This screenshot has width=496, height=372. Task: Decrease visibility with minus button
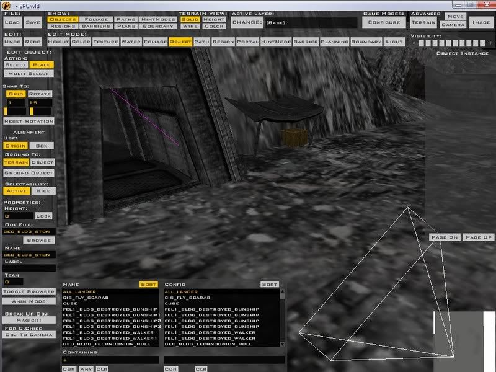pyautogui.click(x=414, y=43)
